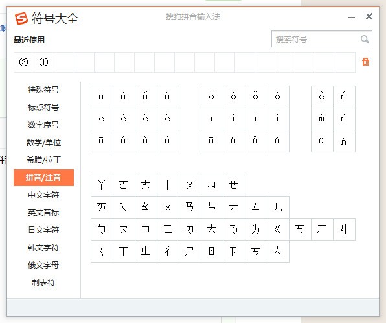Open the 特殊符号 category
This screenshot has width=386, height=323.
[x=43, y=90]
